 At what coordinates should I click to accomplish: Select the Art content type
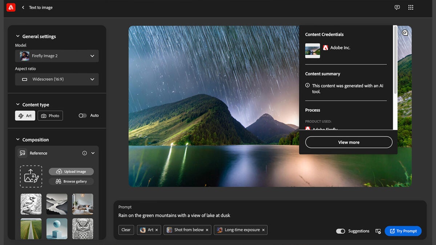(25, 115)
